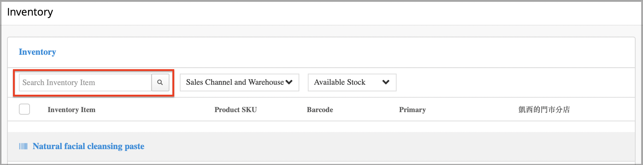643x165 pixels.
Task: Click the Primary warehouse column header
Action: (413, 110)
